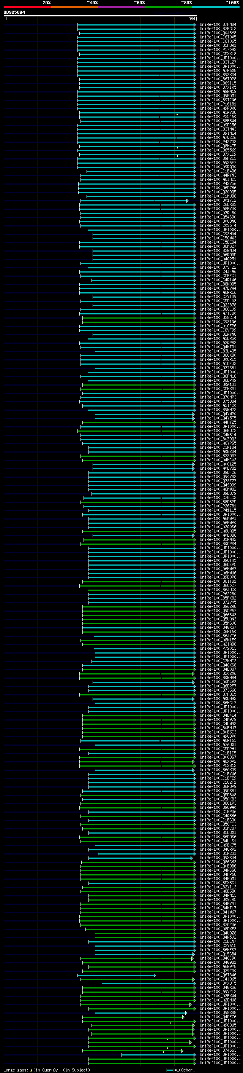Open hit UniRef100_Q0JBY8

218,33
